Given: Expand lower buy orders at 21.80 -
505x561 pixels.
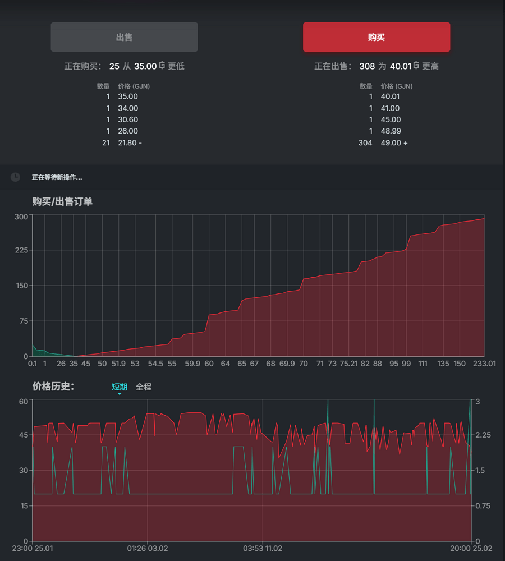Looking at the screenshot, I should click(x=130, y=143).
